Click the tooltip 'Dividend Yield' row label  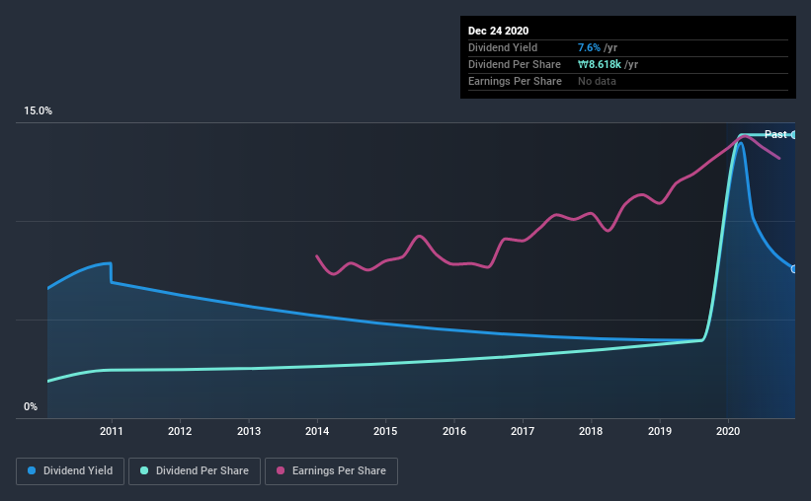click(x=503, y=47)
